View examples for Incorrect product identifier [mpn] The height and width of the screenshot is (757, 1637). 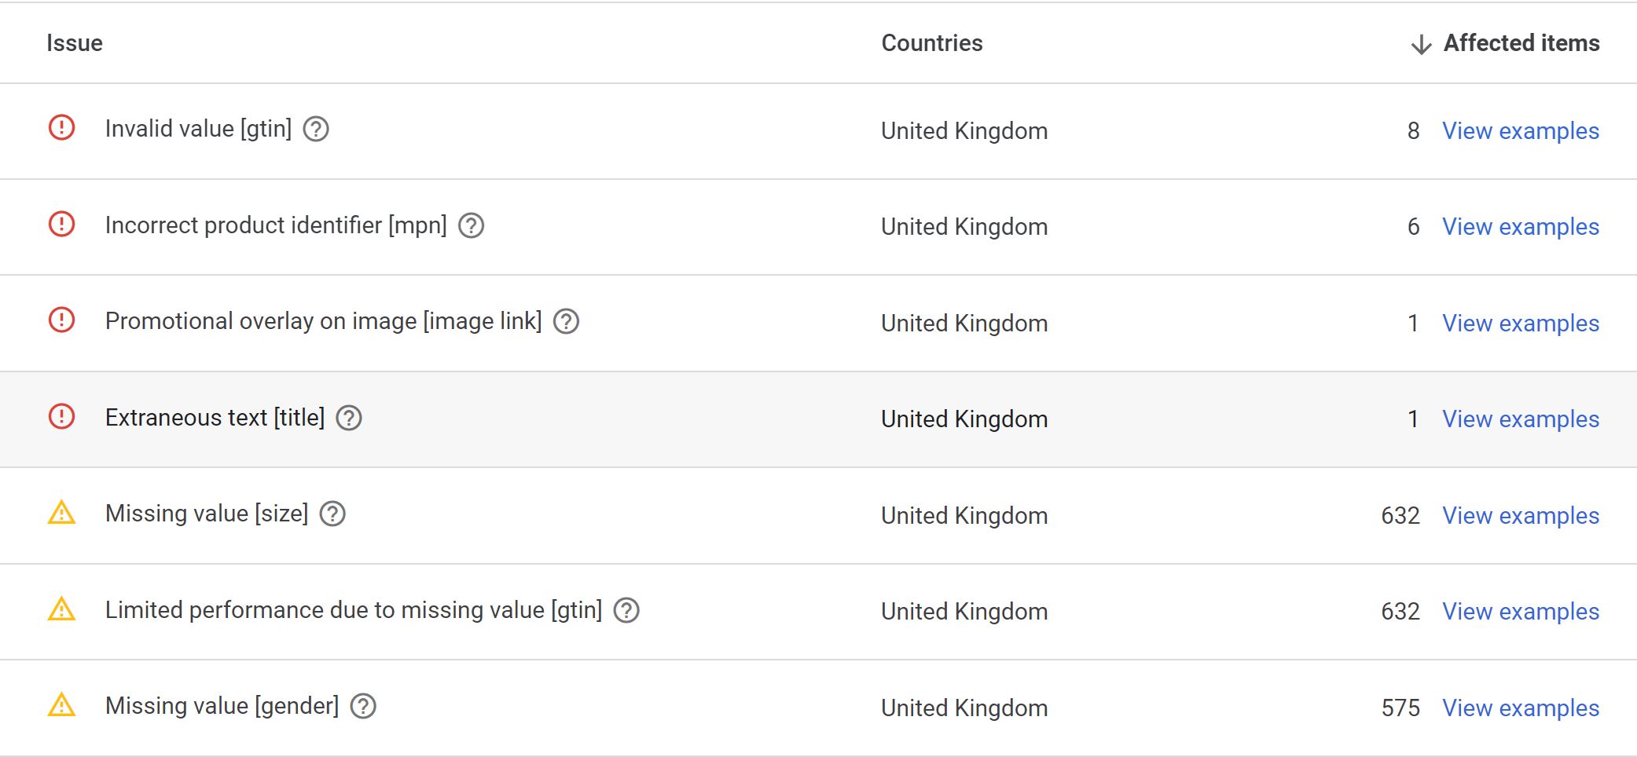1521,226
